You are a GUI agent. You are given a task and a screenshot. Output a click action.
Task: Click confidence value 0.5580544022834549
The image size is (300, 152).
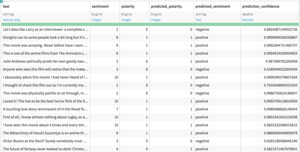[280, 69]
